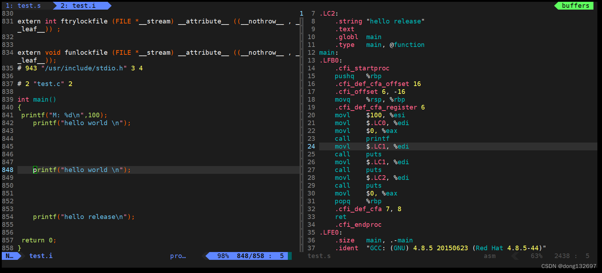The width and height of the screenshot is (602, 273).
Task: Click the movl $100, %esi instruction
Action: 370,115
